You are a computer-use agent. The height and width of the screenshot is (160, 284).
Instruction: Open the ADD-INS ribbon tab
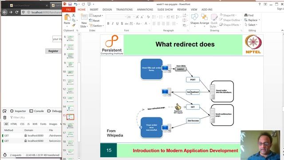pyautogui.click(x=207, y=10)
